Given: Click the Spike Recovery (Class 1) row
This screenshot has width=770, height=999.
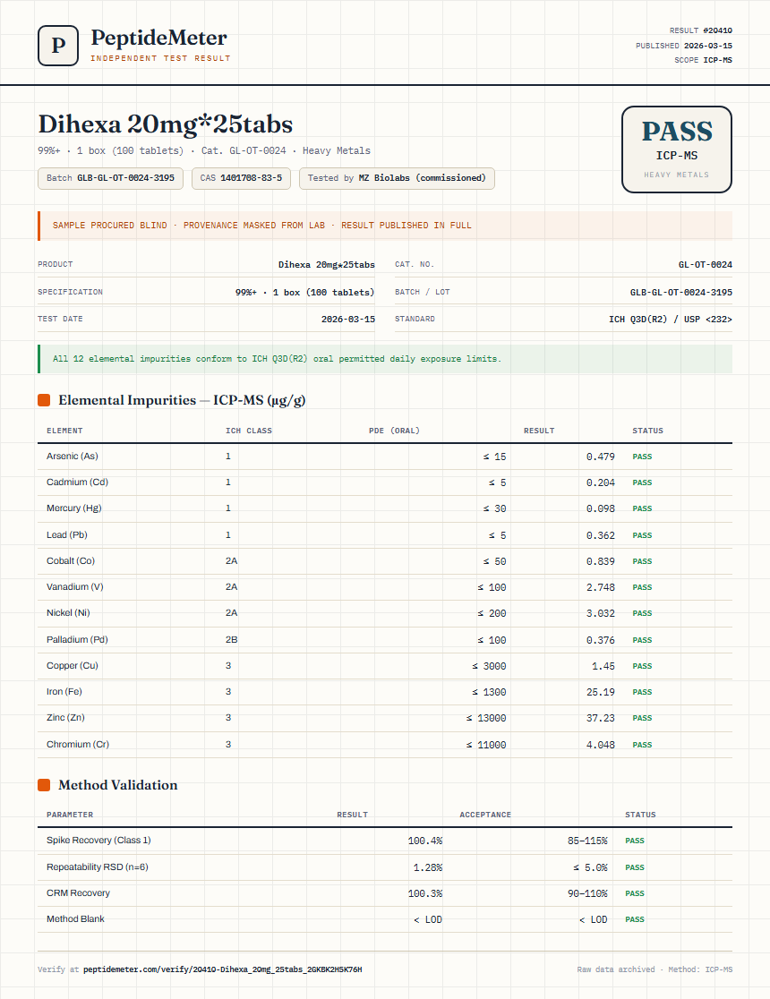Looking at the screenshot, I should tap(385, 841).
